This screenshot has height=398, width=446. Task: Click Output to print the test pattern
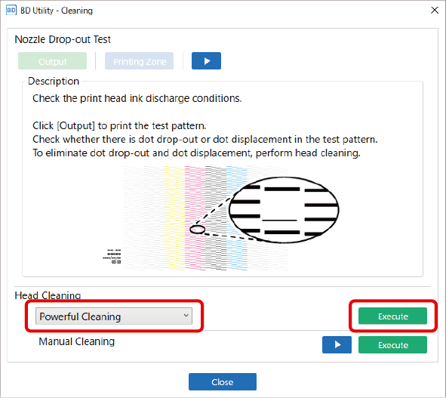coord(52,61)
